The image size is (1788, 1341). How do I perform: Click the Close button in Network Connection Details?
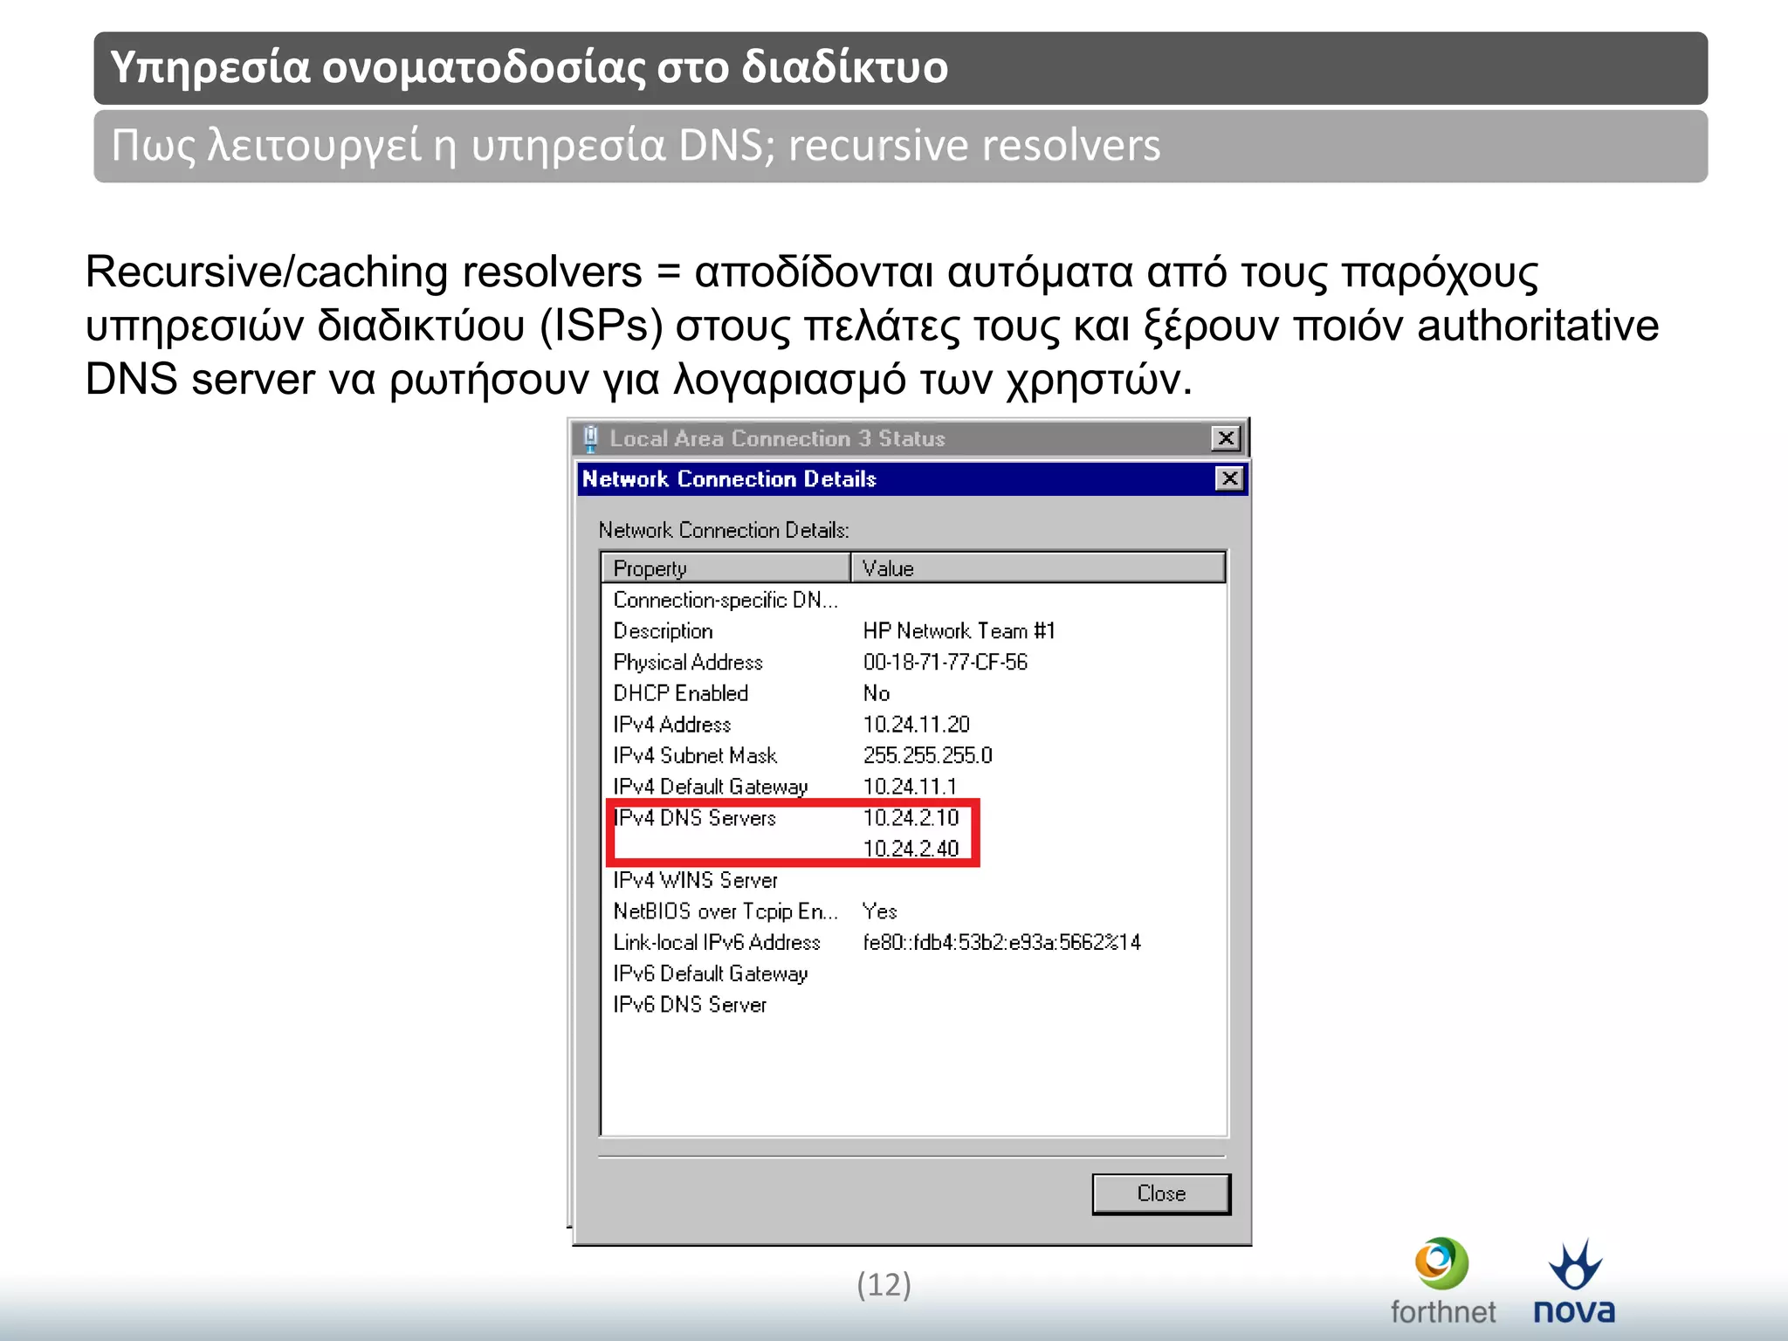pyautogui.click(x=1161, y=1193)
